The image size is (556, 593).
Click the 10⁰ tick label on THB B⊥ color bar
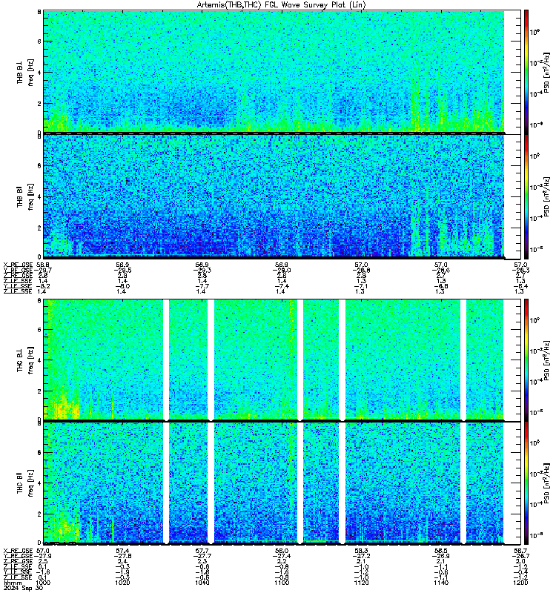(x=535, y=32)
